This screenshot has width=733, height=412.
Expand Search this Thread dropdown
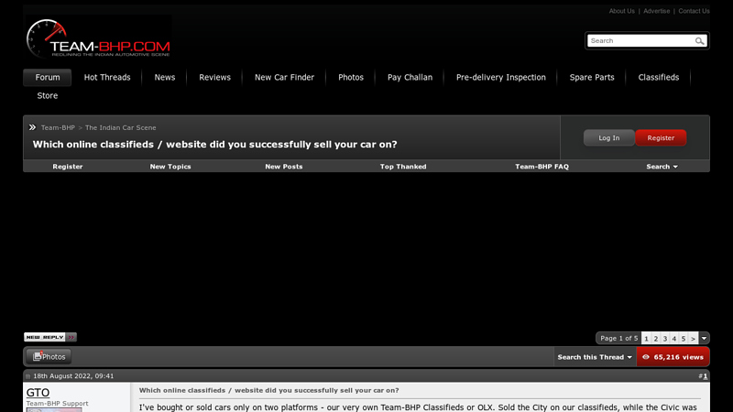[x=595, y=357]
